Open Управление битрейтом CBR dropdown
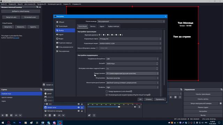223x125 pixels. click(x=132, y=59)
